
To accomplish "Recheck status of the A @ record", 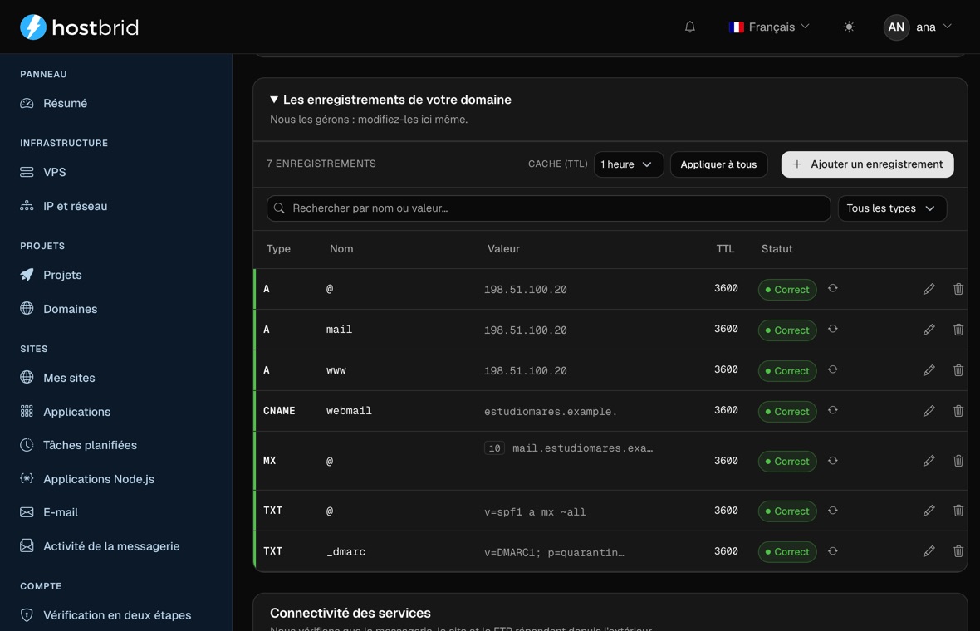I will 832,288.
